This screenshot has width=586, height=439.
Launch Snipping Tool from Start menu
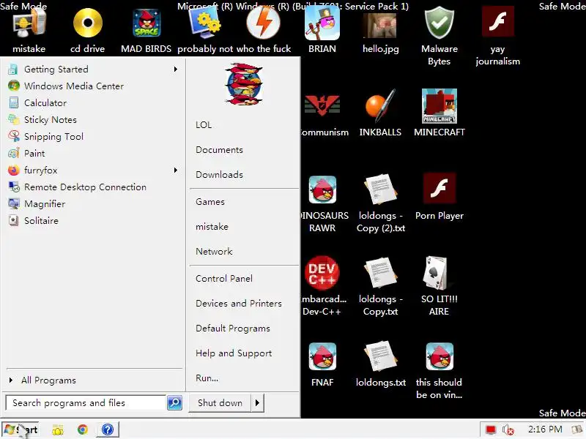93,137
